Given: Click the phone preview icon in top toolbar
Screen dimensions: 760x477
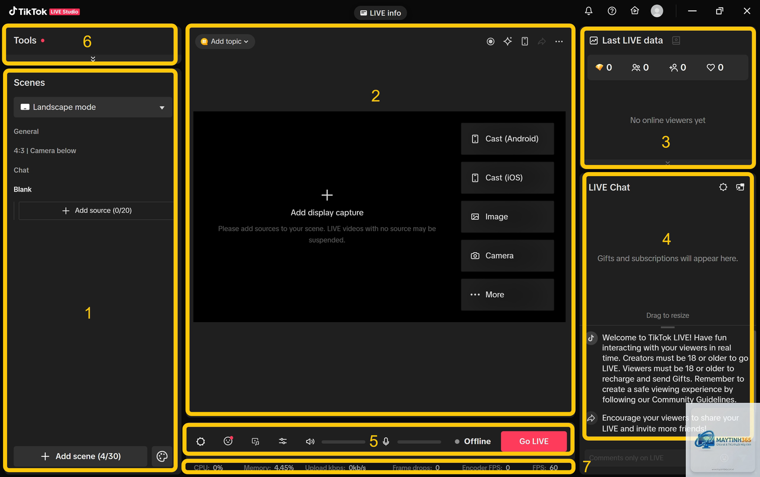Looking at the screenshot, I should (x=525, y=42).
